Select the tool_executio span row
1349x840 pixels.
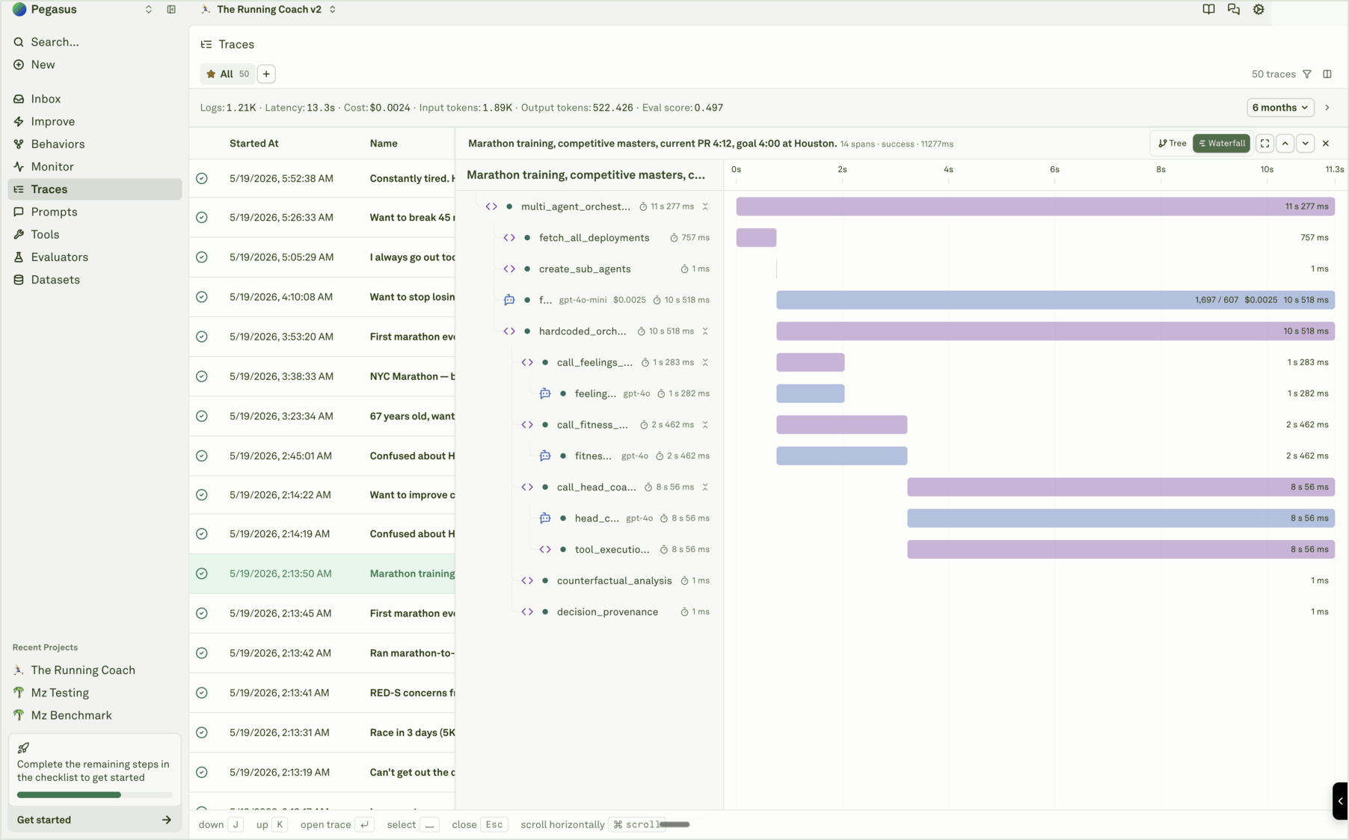pos(589,550)
